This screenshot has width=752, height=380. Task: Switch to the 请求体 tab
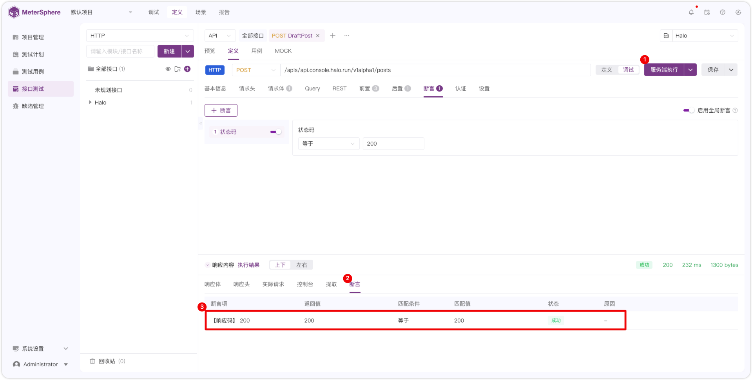pos(280,88)
